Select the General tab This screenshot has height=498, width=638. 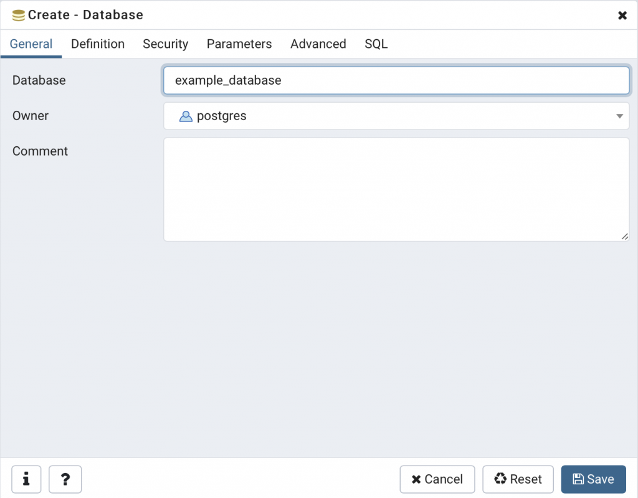pyautogui.click(x=31, y=44)
